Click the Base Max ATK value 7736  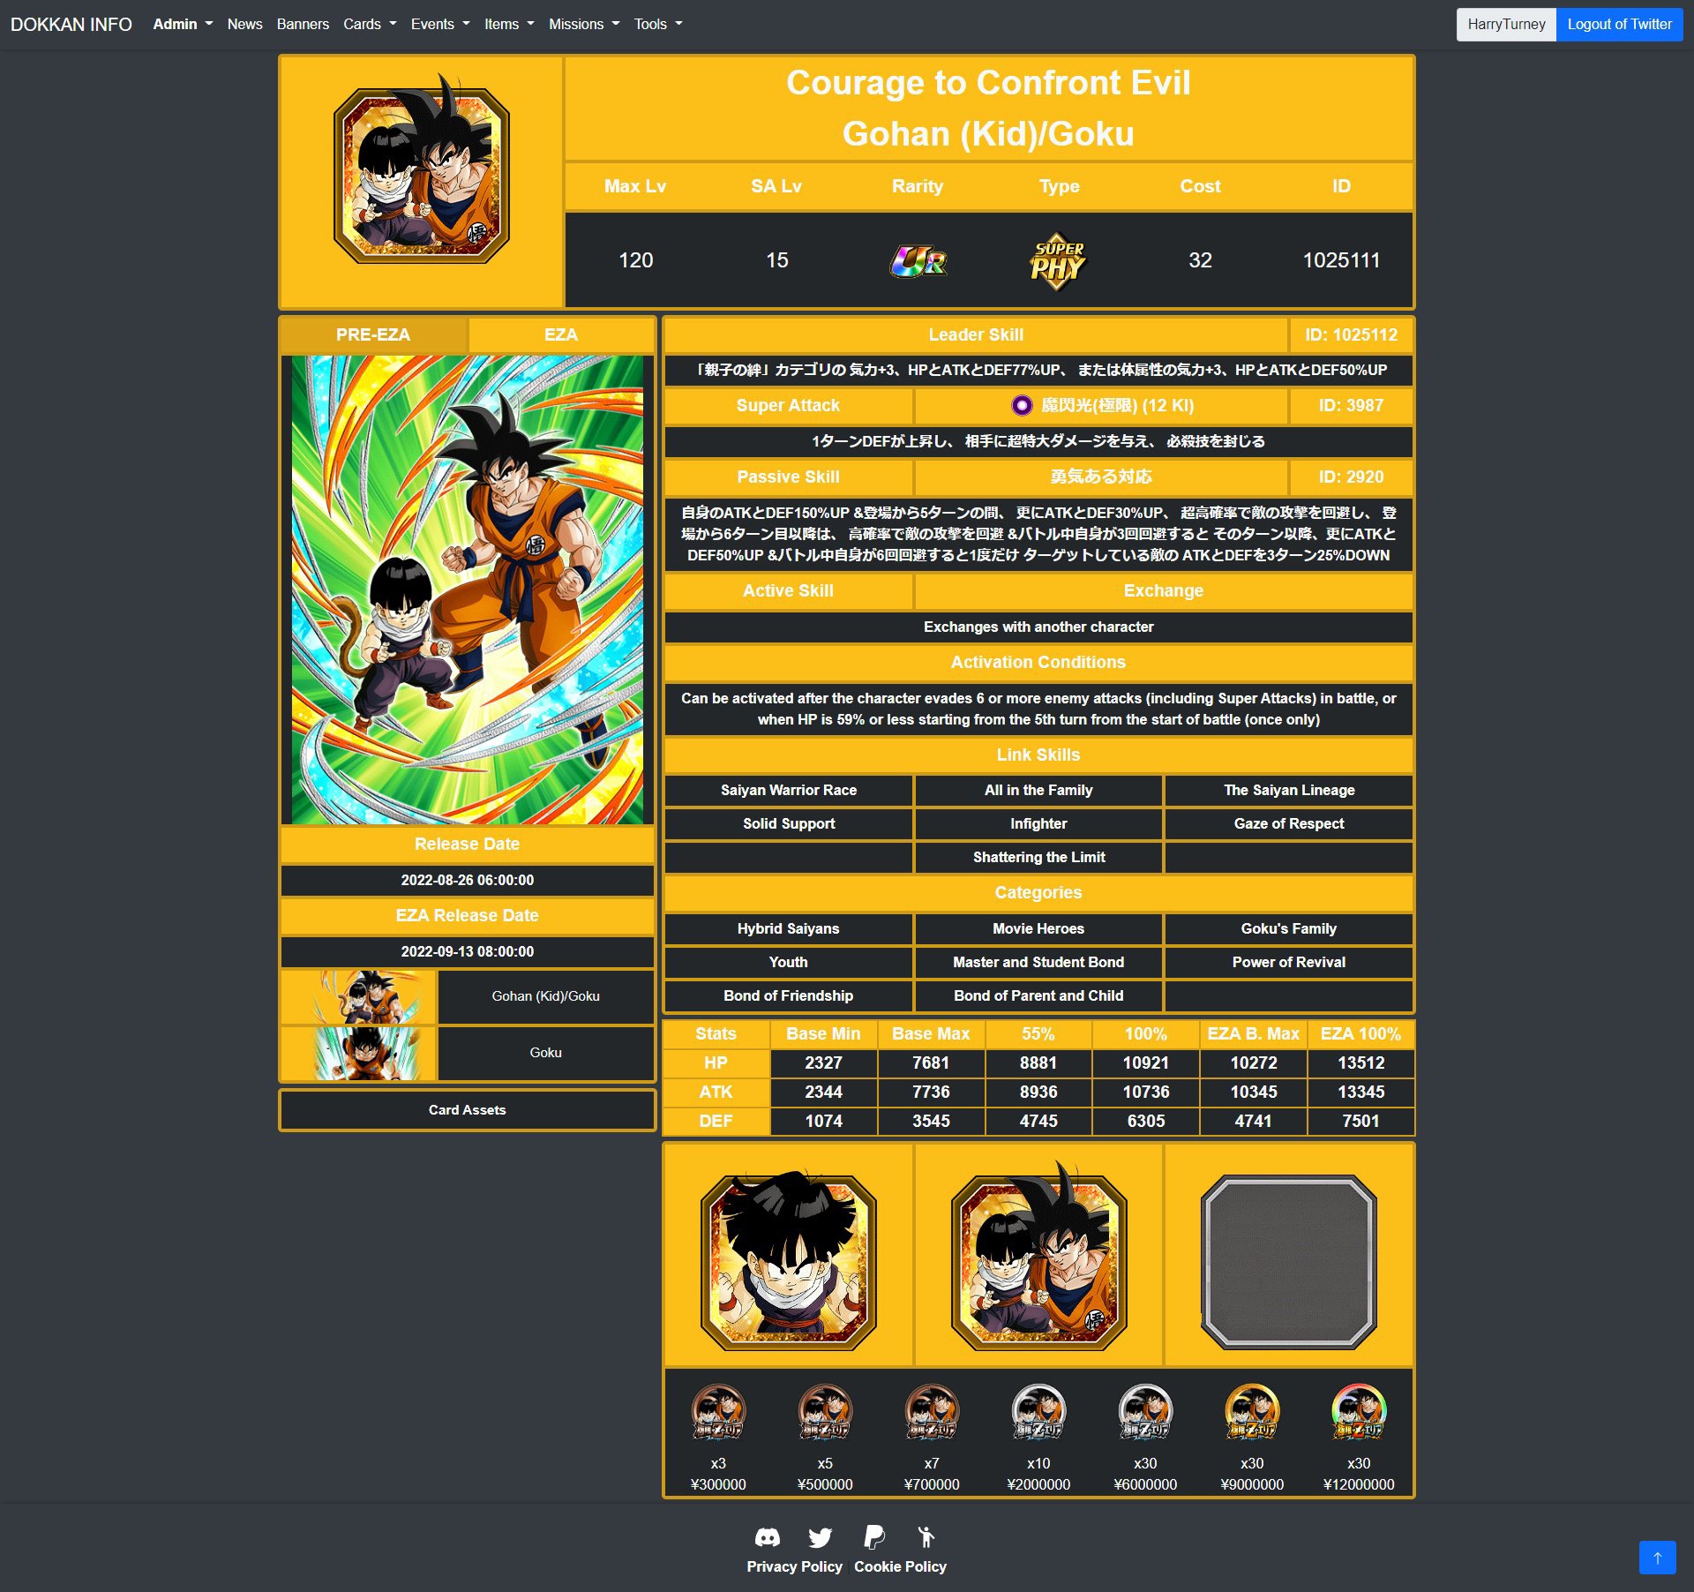tap(931, 1092)
